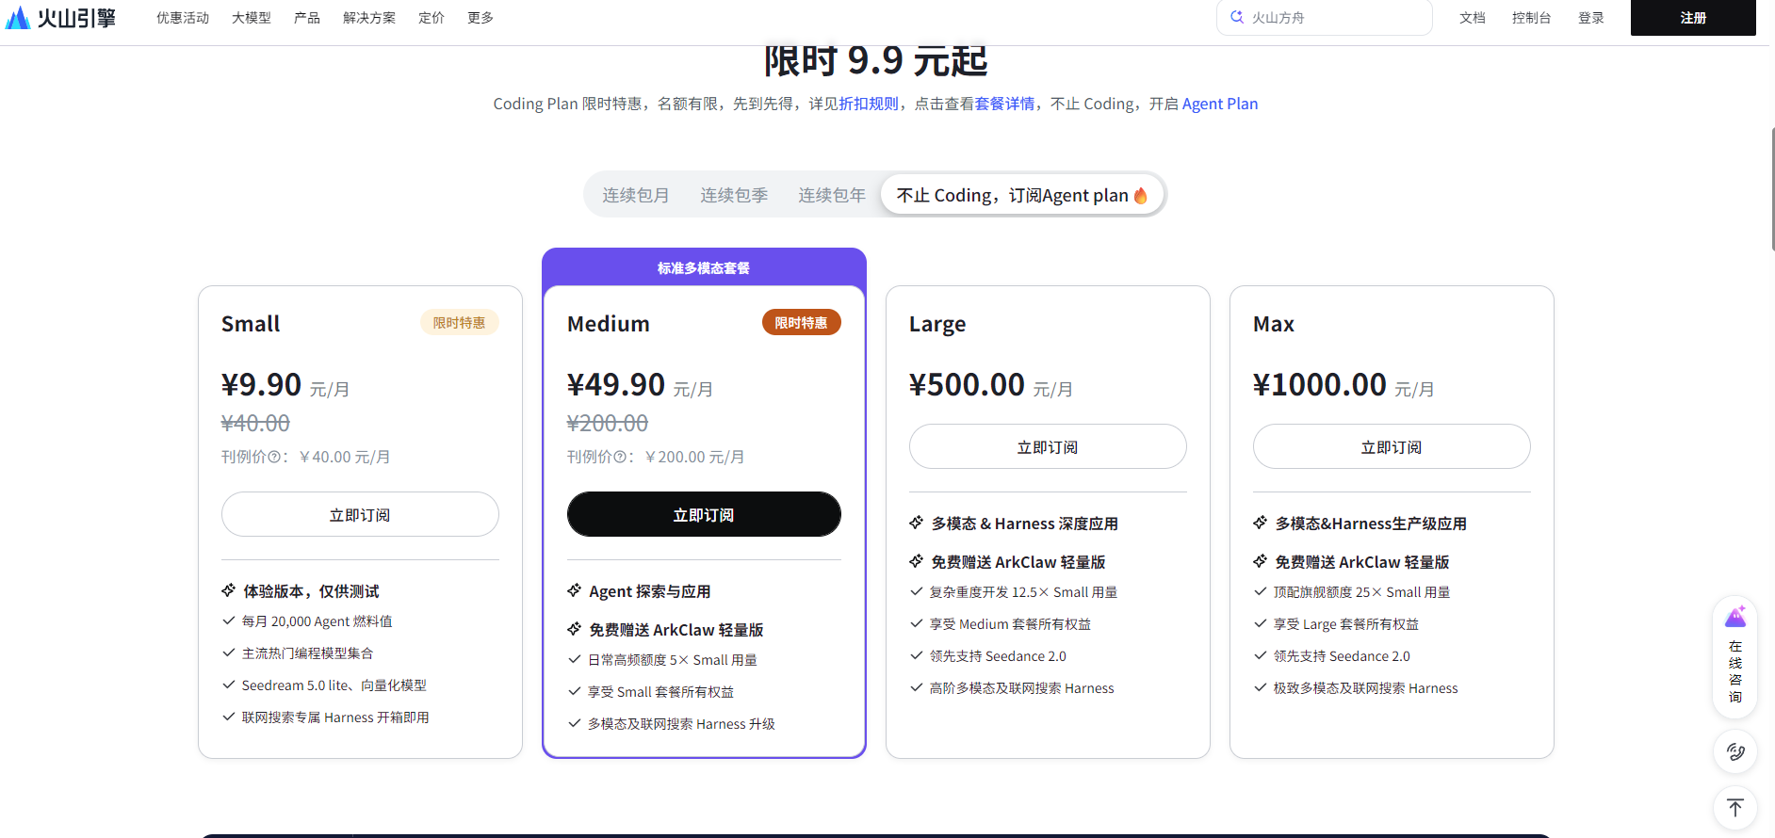Click the Volcano Engine logo

(61, 18)
